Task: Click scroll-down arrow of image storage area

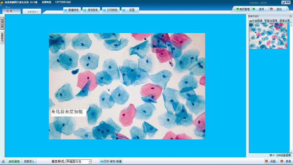Action: [291, 151]
